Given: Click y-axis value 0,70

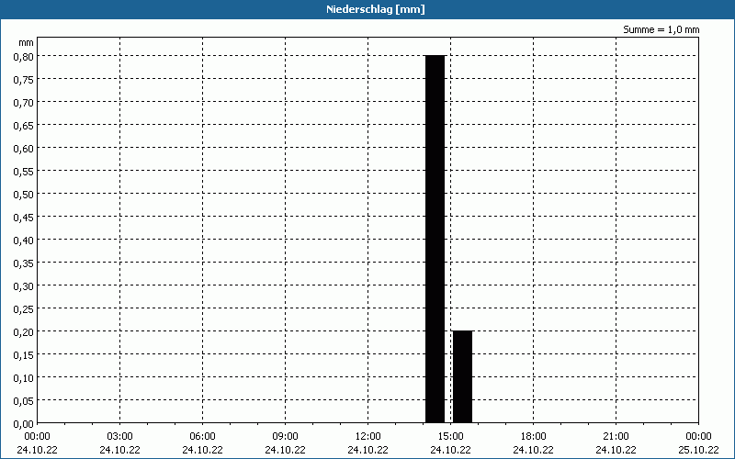Looking at the screenshot, I should [x=24, y=103].
